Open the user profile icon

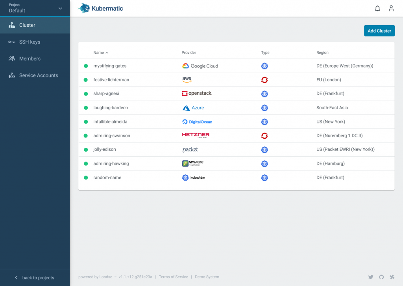click(391, 9)
